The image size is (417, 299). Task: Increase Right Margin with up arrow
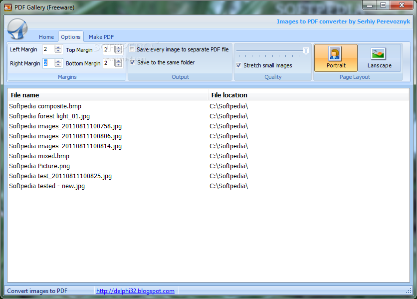coord(58,61)
